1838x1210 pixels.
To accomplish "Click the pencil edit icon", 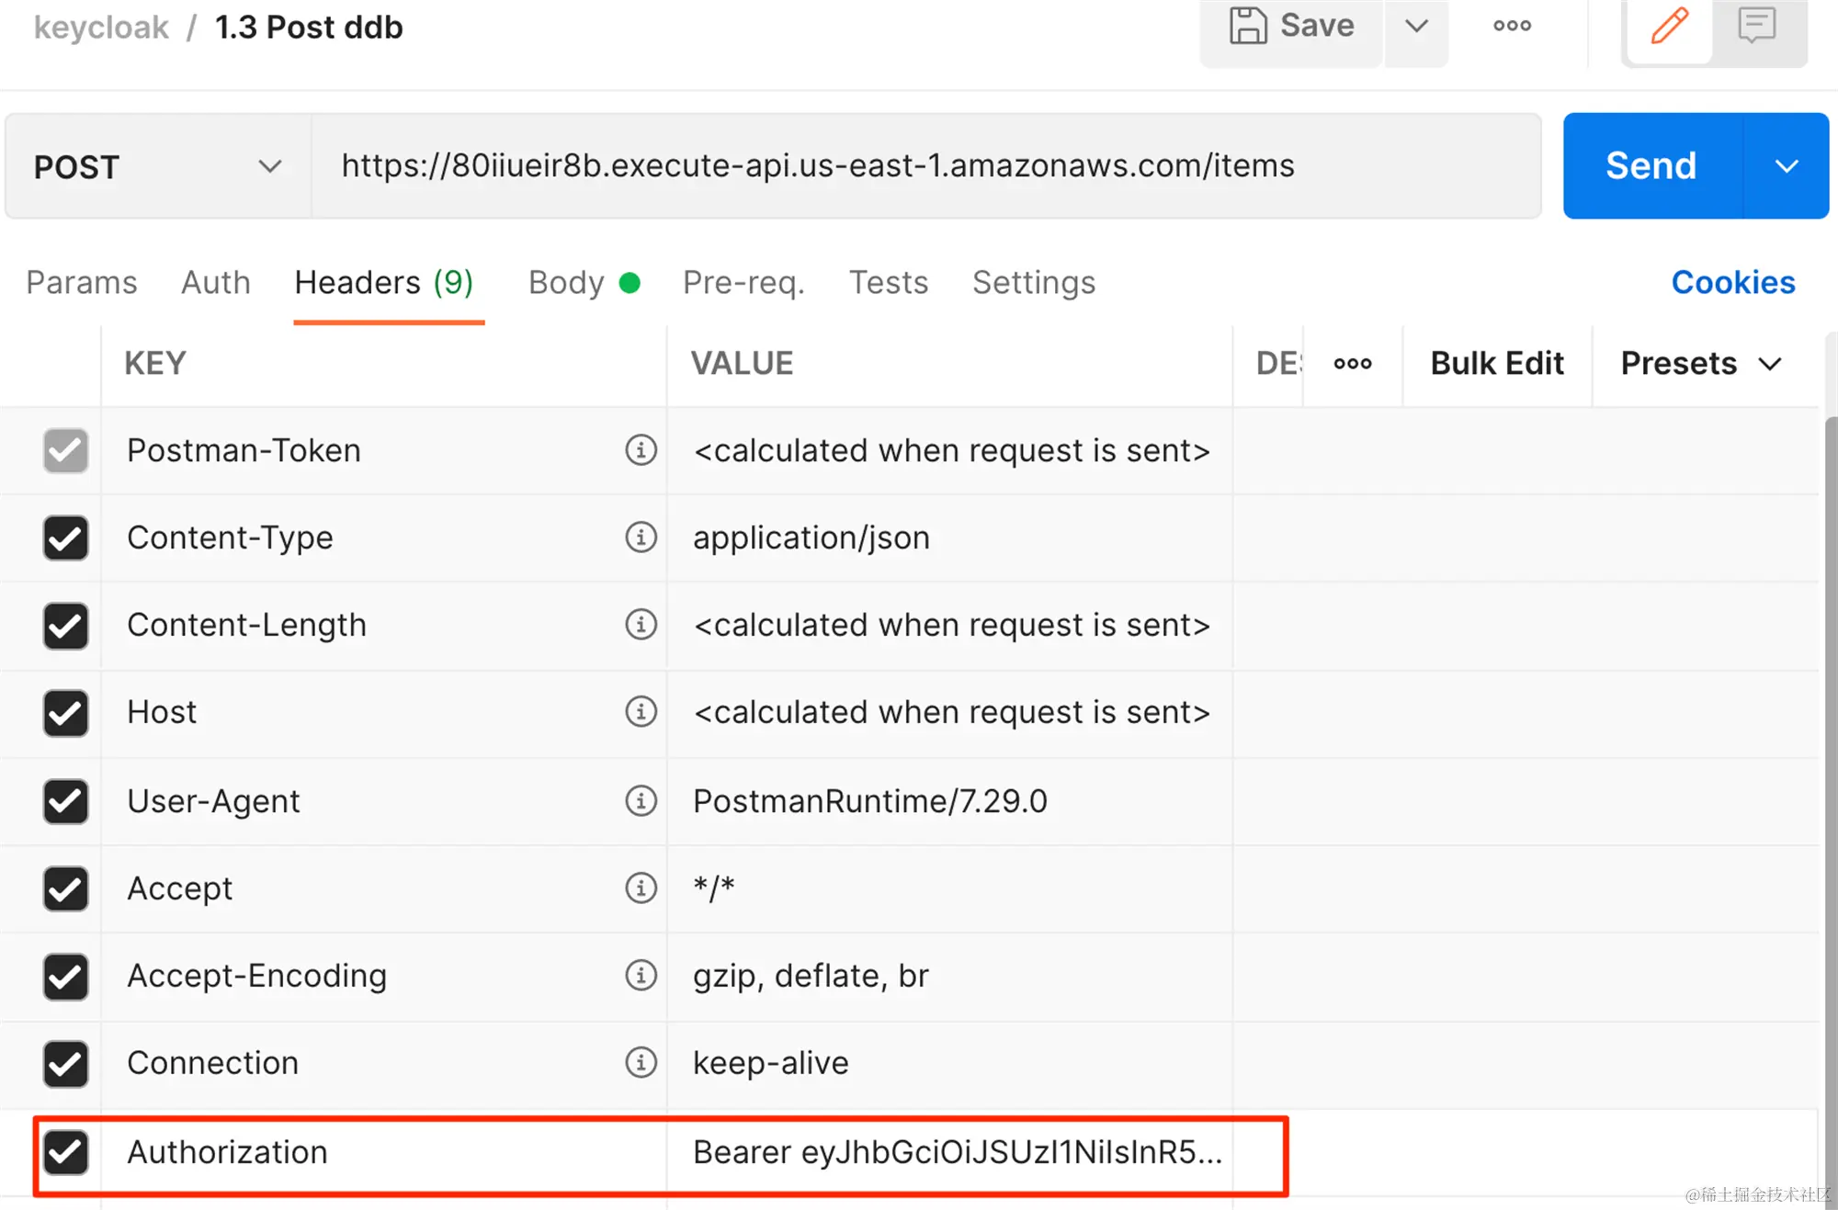I will [1669, 27].
